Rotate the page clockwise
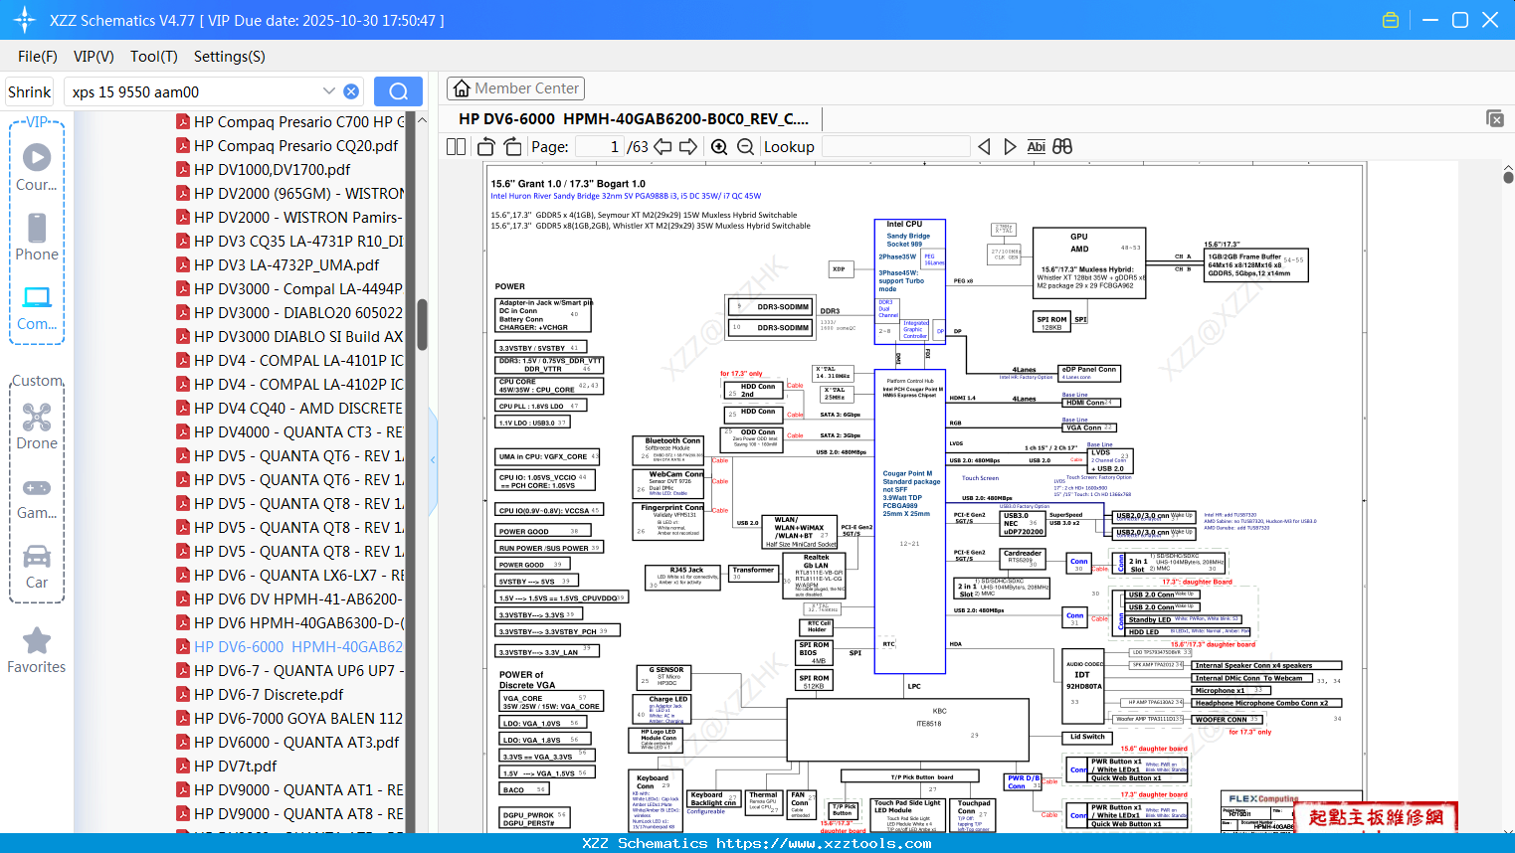The width and height of the screenshot is (1515, 853). [x=512, y=147]
